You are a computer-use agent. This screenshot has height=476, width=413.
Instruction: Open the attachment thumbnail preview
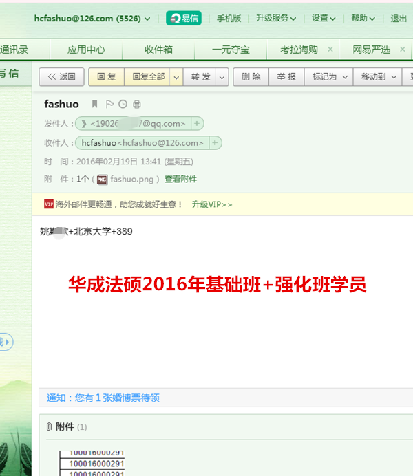point(92,463)
